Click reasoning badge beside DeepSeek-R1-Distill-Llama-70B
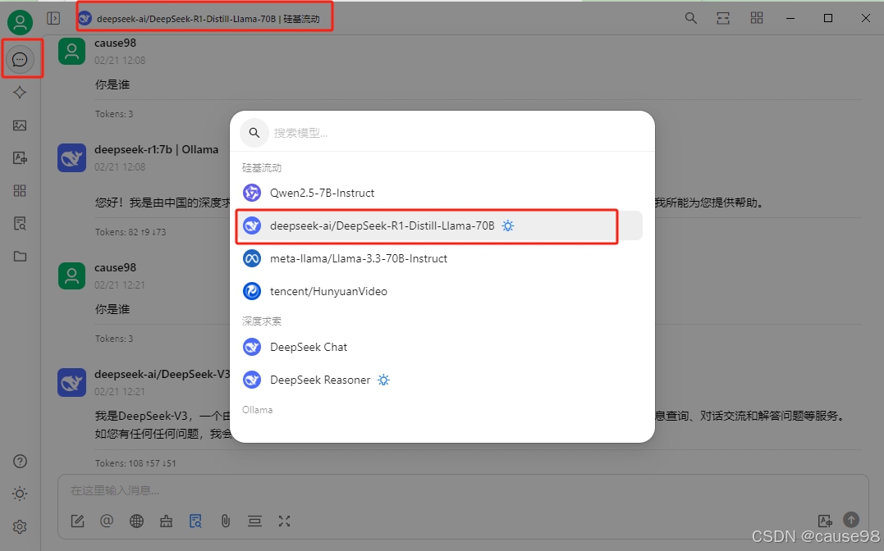This screenshot has width=884, height=551. (508, 226)
